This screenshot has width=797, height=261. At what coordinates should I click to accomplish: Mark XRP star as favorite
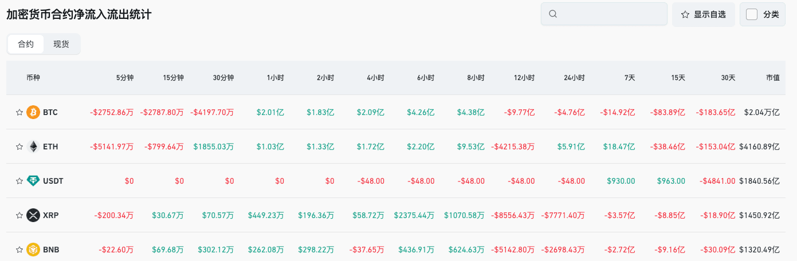19,215
